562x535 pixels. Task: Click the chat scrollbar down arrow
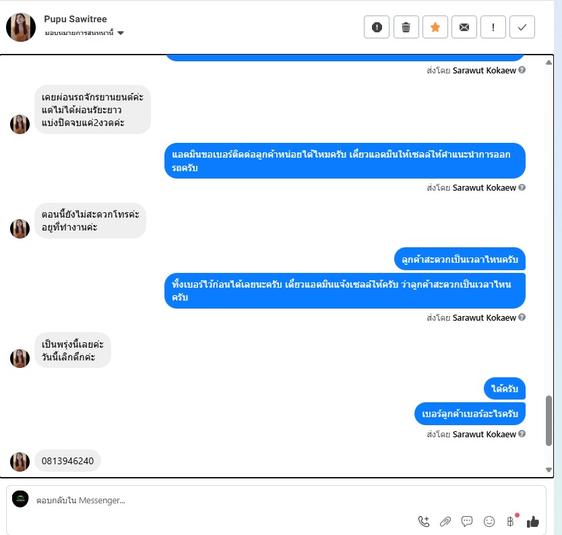click(549, 470)
